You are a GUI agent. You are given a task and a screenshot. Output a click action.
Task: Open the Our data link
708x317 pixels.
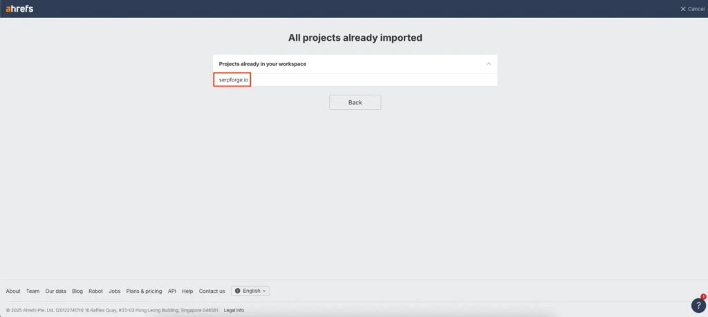[x=56, y=291]
